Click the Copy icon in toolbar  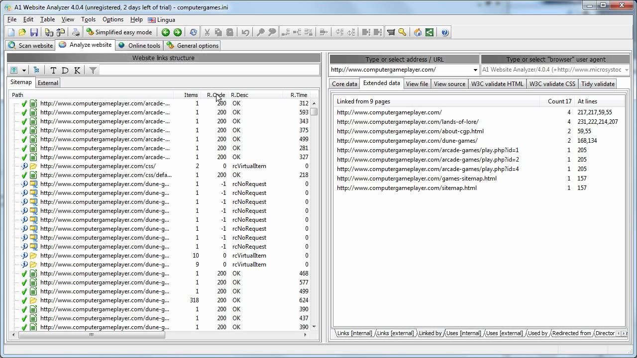218,32
